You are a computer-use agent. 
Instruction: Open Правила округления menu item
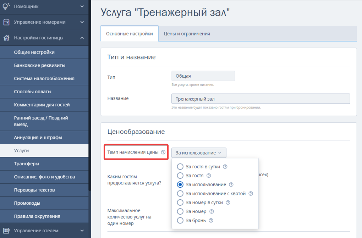point(44,216)
